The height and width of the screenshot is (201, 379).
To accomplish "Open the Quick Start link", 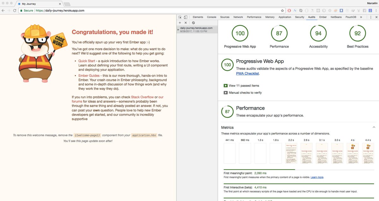I will (87, 61).
